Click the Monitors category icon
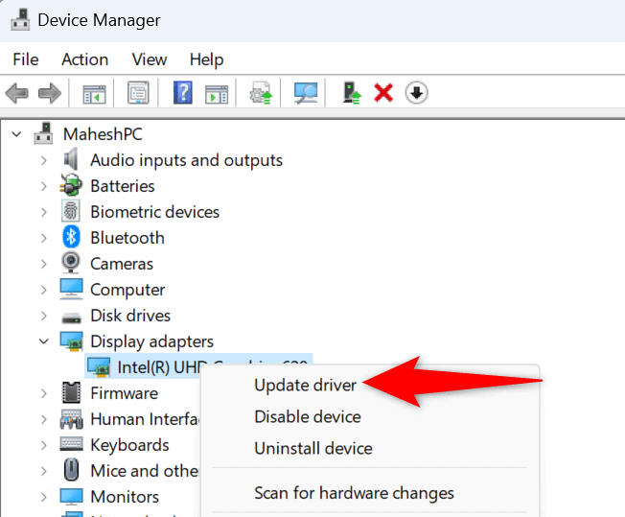 (71, 497)
